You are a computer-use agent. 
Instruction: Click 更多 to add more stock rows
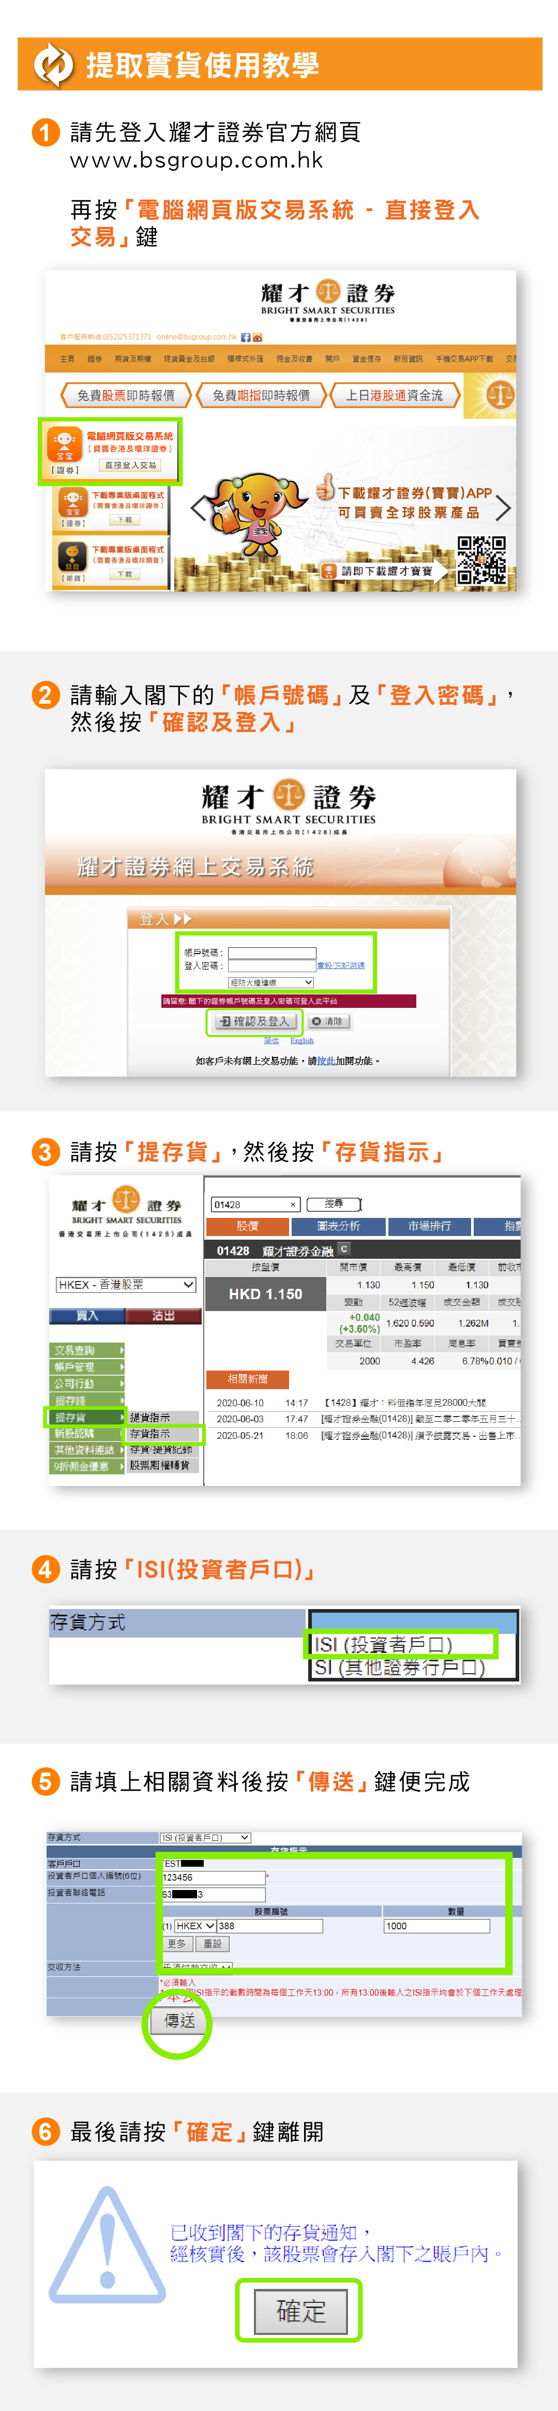tap(177, 1944)
